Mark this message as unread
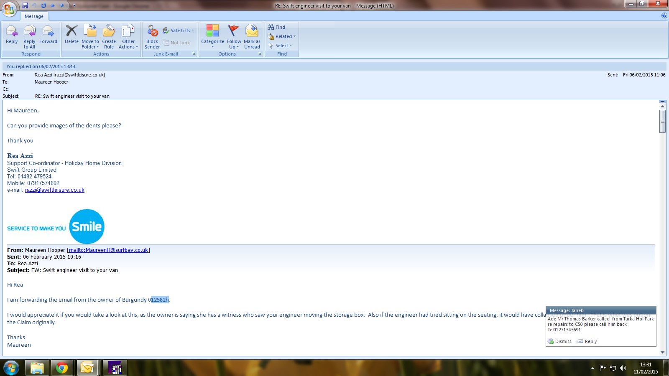Viewport: 669px width, 376px height. coord(252,37)
